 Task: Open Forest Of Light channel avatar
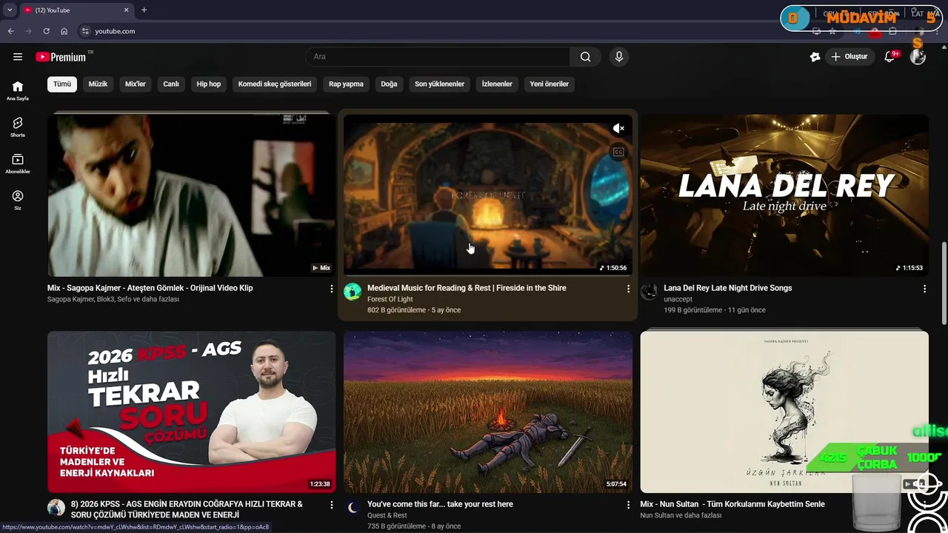353,292
